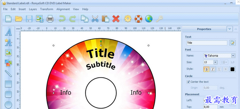Select the Ellipse shape tool
Viewport: 240px width, 109px height.
tap(8, 105)
